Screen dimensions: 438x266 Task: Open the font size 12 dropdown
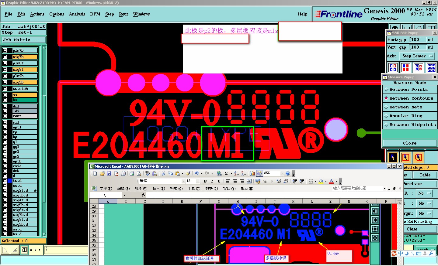(198, 181)
